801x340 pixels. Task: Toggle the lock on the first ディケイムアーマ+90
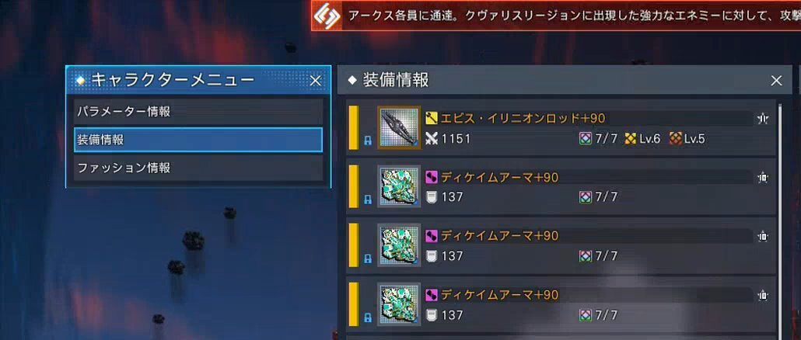coord(367,200)
